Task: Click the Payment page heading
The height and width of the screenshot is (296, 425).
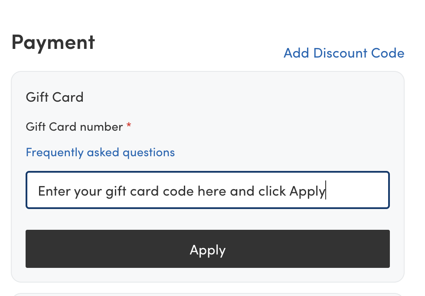Action: [x=53, y=42]
